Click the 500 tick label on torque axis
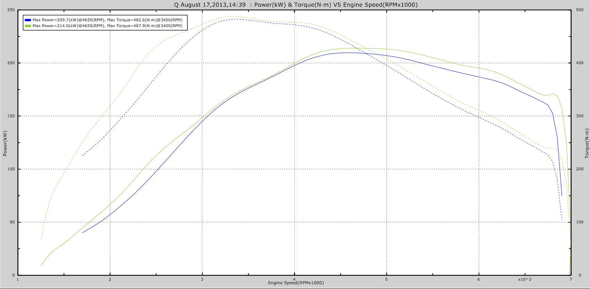This screenshot has height=289, width=590. click(580, 10)
